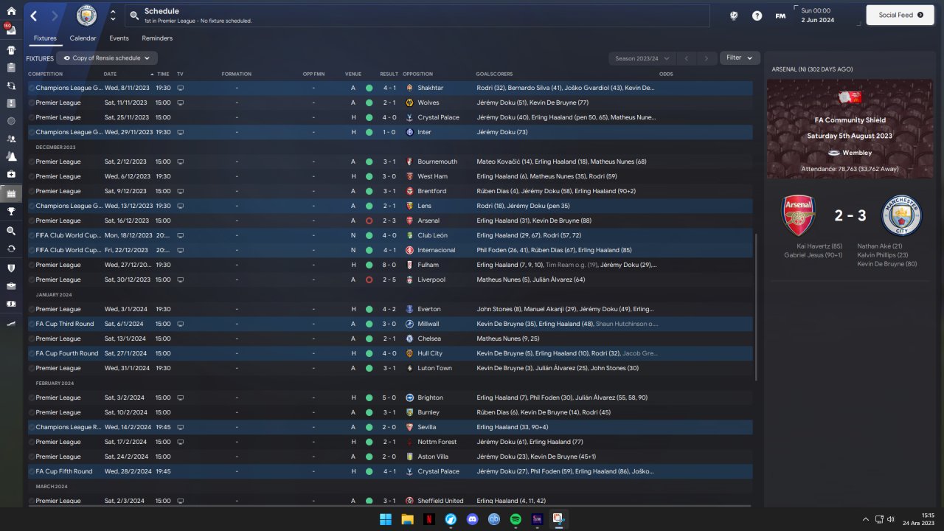
Task: Open the 8 - 0 result against Fulham
Action: click(389, 265)
